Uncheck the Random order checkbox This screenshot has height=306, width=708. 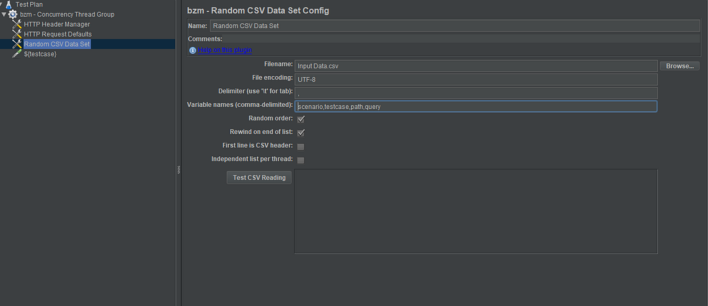tap(301, 120)
